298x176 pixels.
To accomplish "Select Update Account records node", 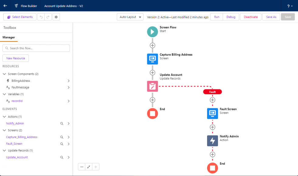I will coord(152,86).
